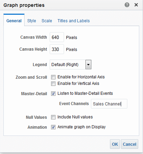This screenshot has height=154, width=143.
Task: Click the OK button
Action: pos(115,144)
